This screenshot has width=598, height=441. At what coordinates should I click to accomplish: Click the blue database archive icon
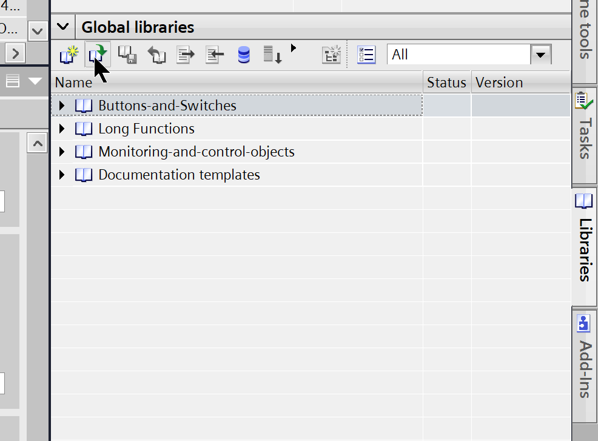[244, 55]
